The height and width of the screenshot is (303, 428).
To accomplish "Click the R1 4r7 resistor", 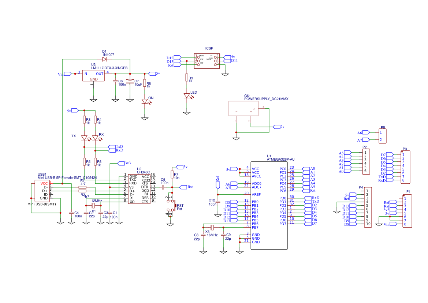I will point(82,187).
